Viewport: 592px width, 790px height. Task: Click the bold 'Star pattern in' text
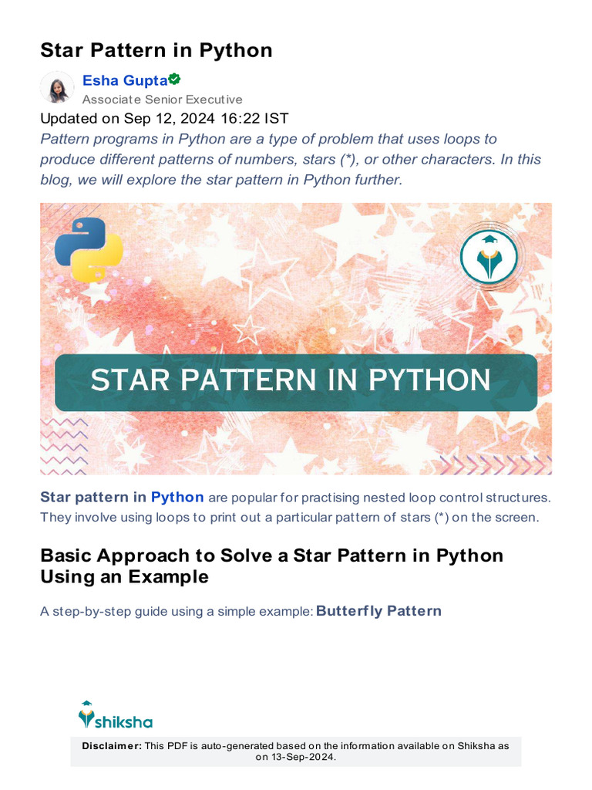pyautogui.click(x=93, y=498)
